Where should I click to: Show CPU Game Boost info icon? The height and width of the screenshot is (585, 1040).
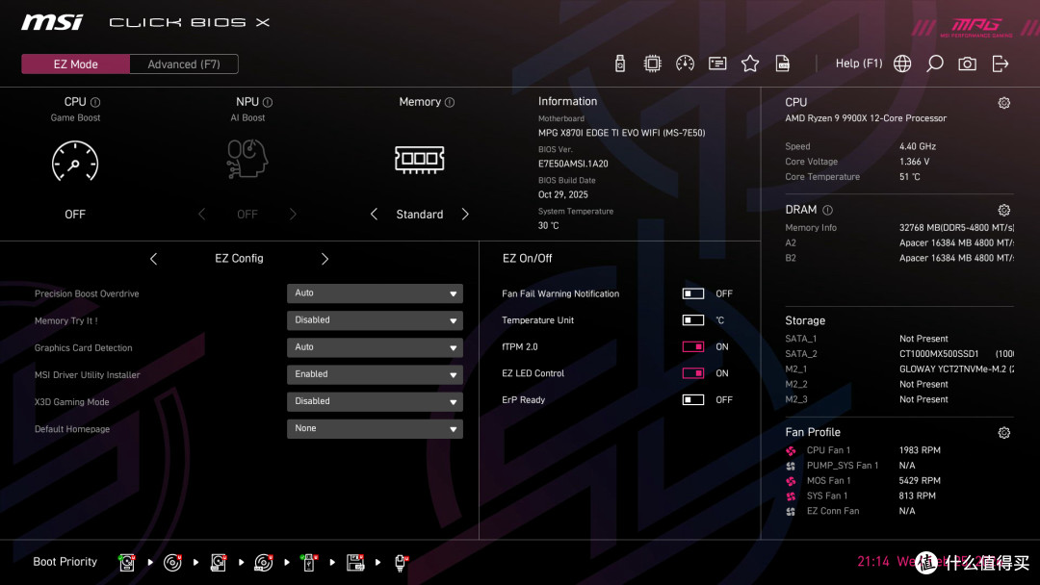95,102
